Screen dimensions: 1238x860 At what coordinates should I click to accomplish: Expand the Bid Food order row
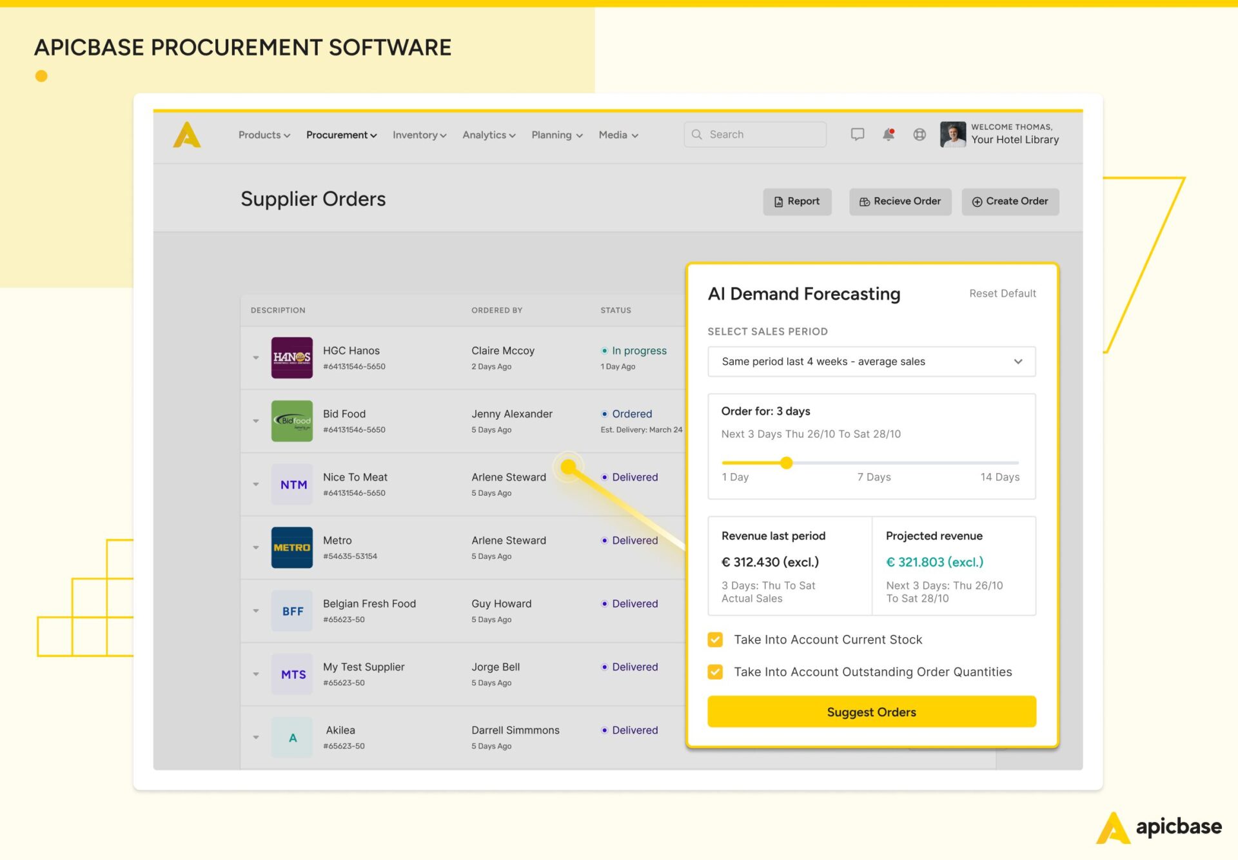click(256, 421)
